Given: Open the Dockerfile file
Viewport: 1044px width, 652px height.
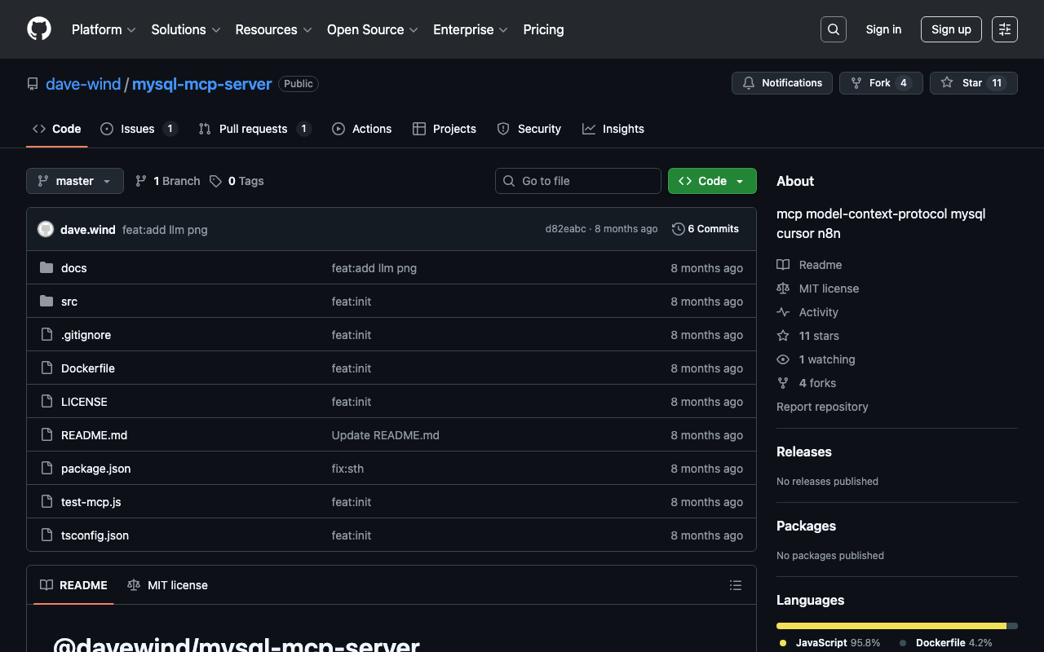Looking at the screenshot, I should 88,368.
